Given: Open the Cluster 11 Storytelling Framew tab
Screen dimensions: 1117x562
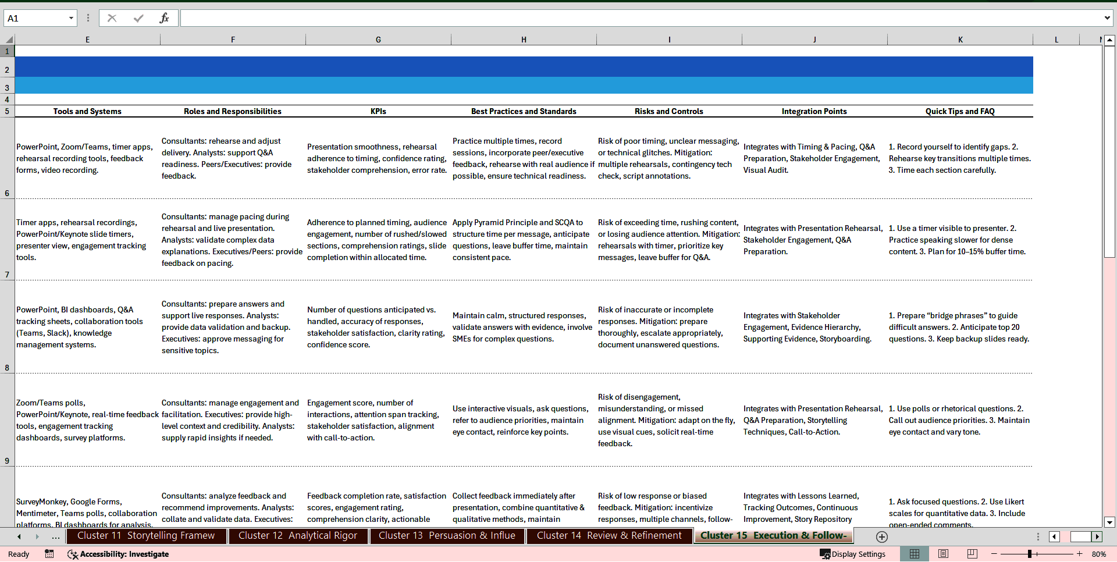Looking at the screenshot, I should (x=147, y=536).
